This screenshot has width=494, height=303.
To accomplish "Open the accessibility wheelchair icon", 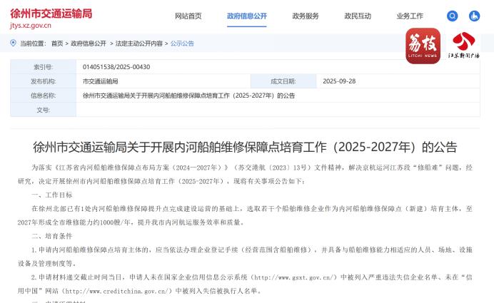I will click(474, 16).
